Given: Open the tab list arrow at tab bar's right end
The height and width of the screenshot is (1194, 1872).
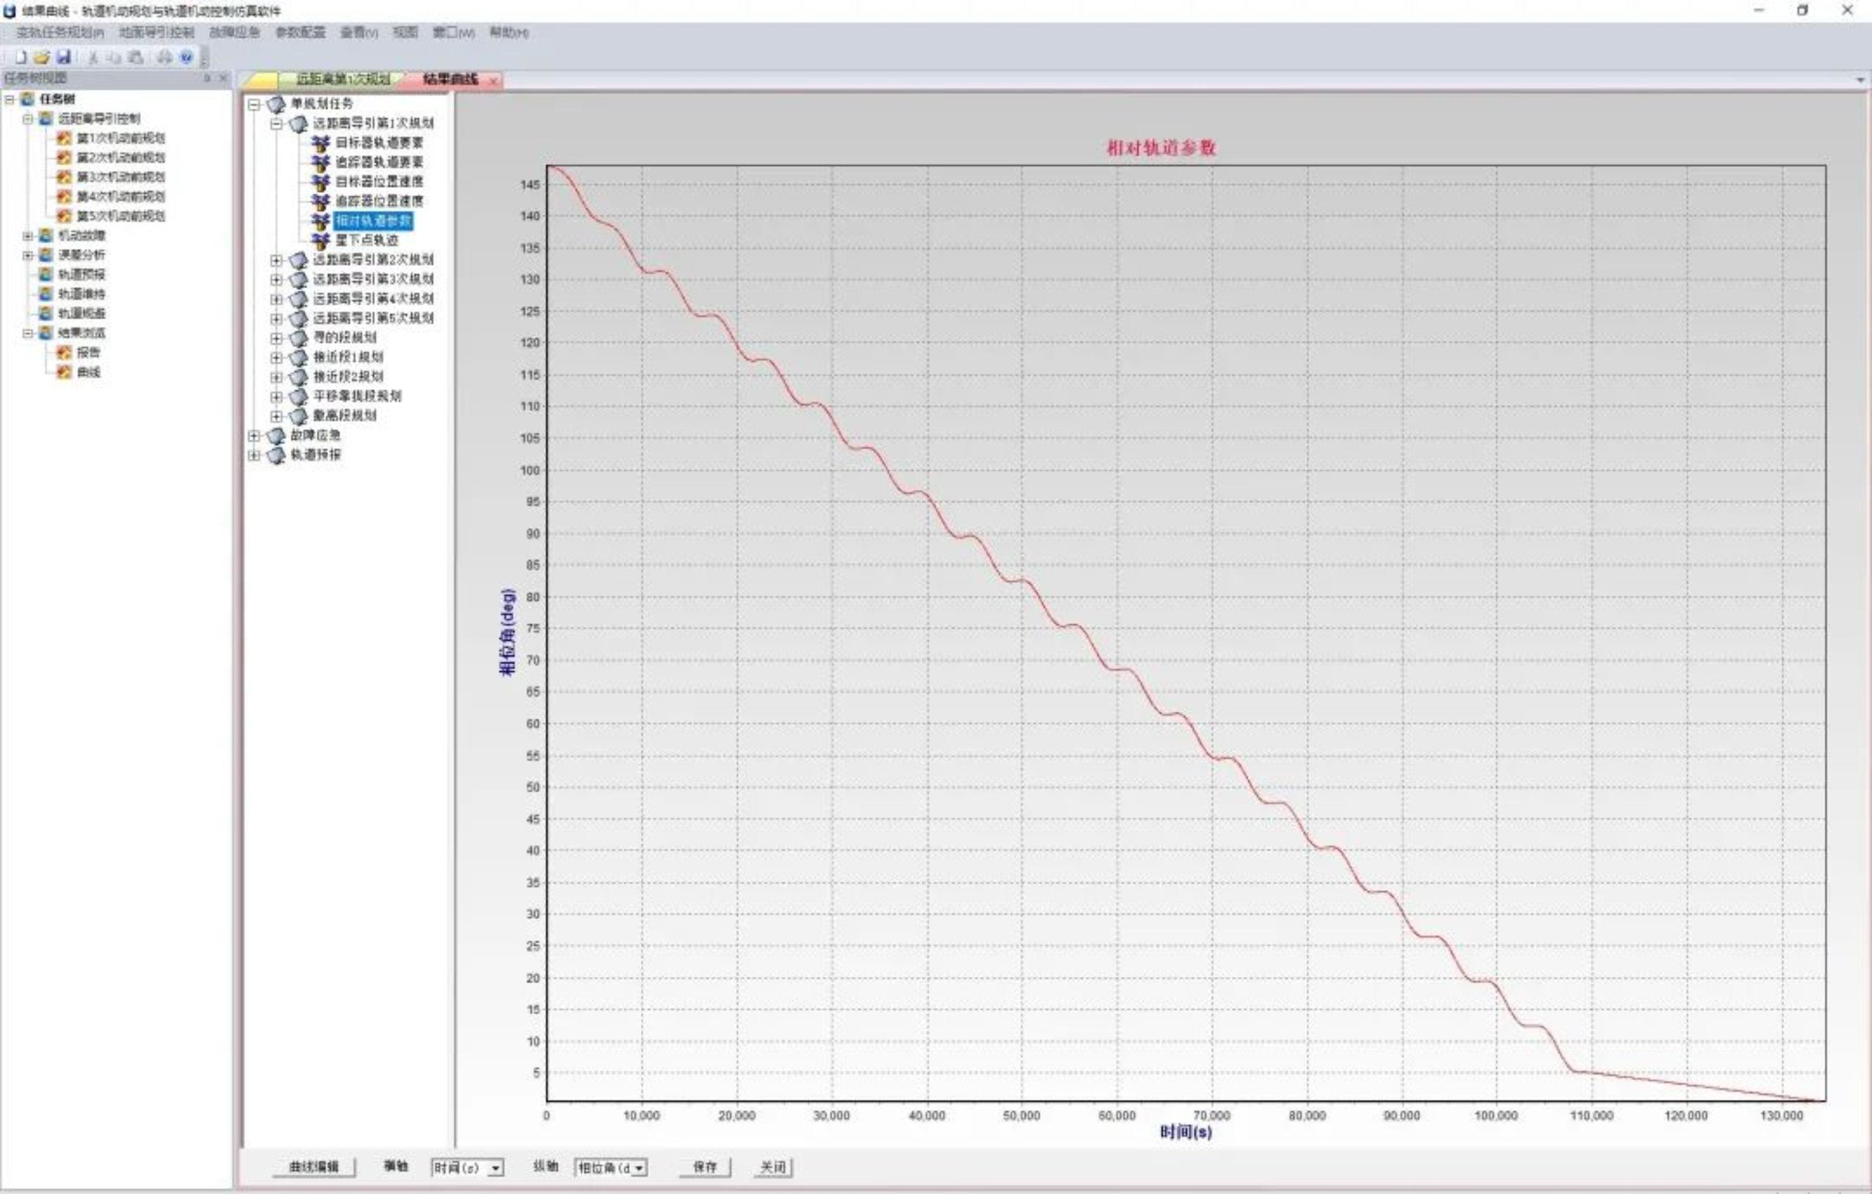Looking at the screenshot, I should [x=1860, y=80].
